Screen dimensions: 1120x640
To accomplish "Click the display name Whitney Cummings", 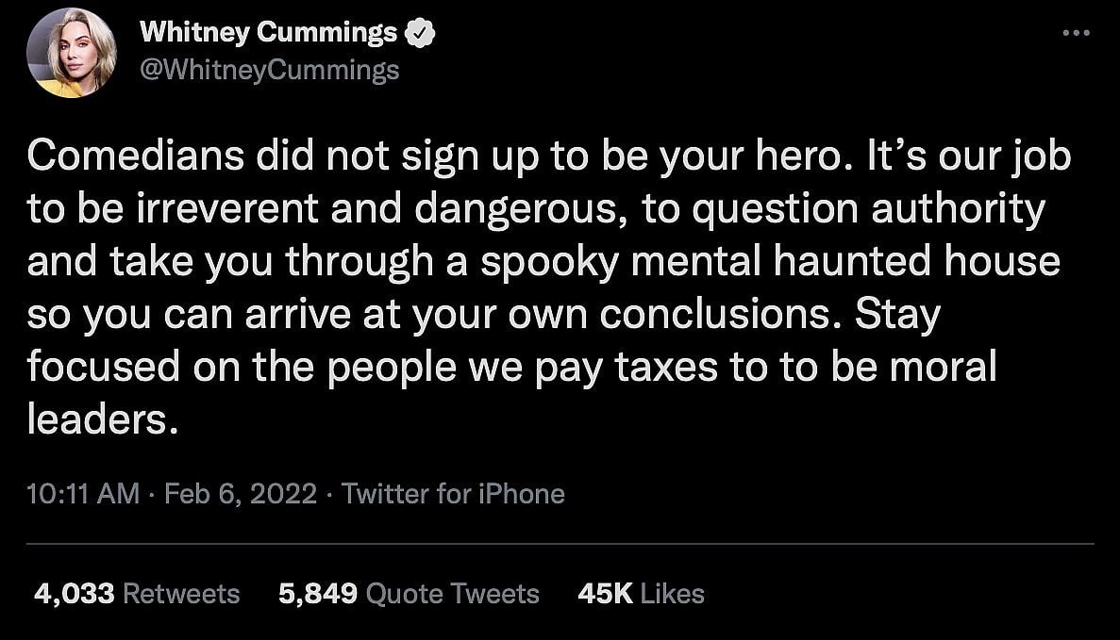I will [x=268, y=34].
